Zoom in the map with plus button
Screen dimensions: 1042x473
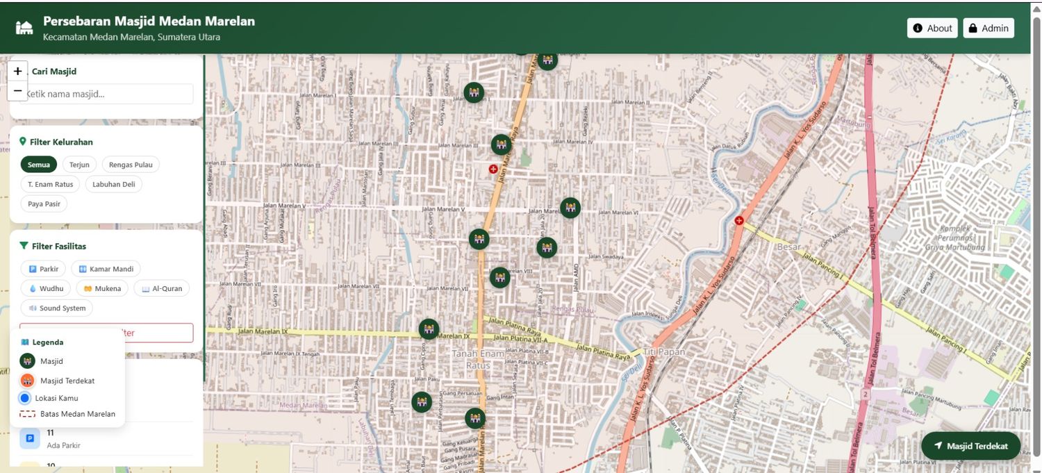(x=17, y=71)
